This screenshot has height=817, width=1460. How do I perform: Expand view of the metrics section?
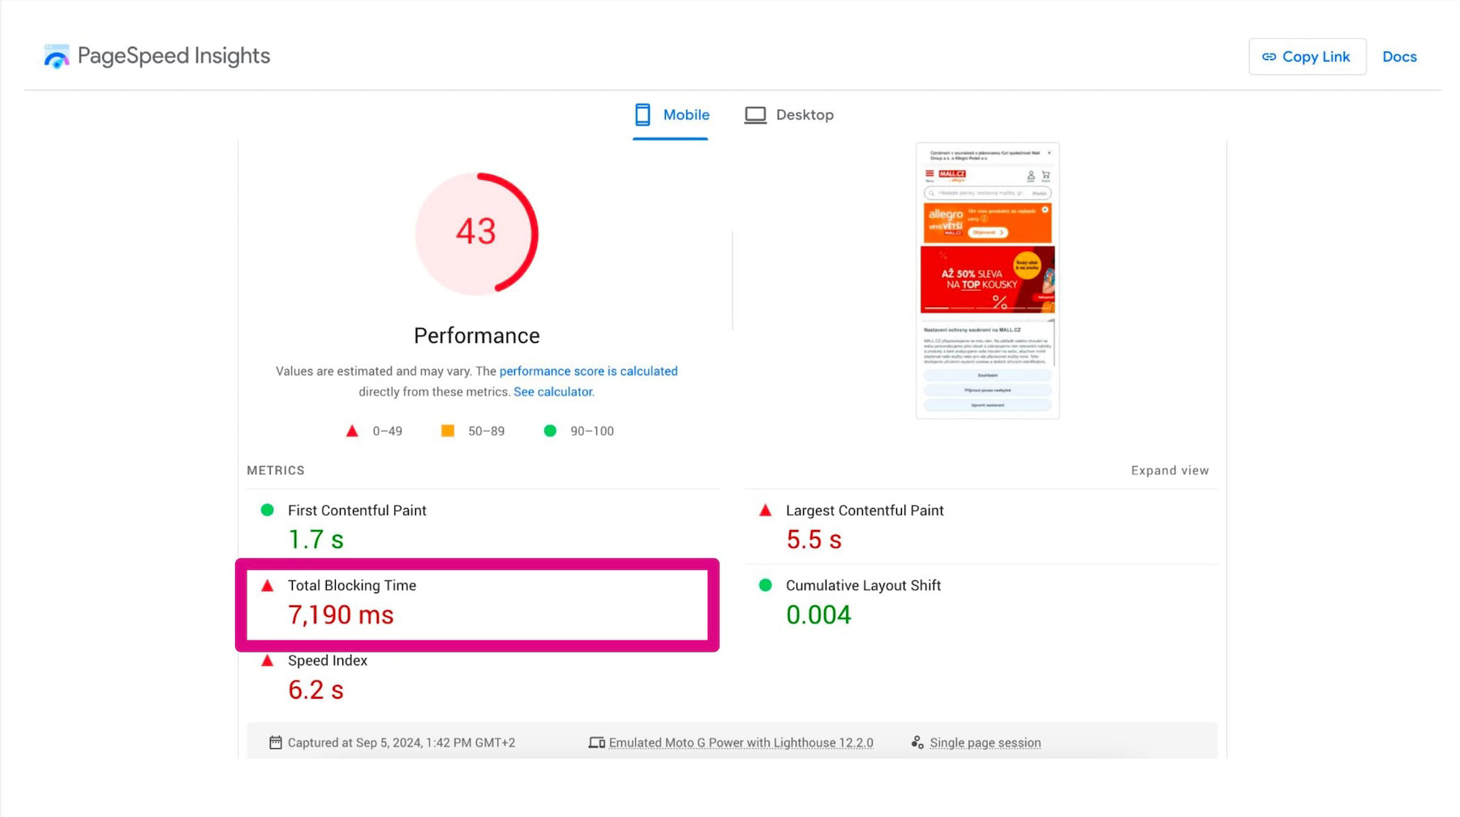(1170, 470)
